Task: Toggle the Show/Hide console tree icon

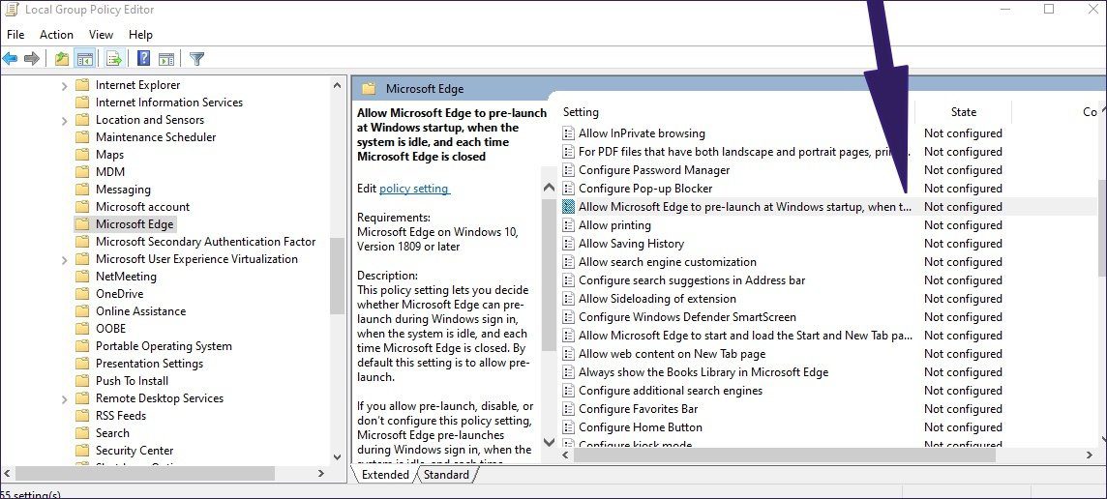Action: point(85,59)
